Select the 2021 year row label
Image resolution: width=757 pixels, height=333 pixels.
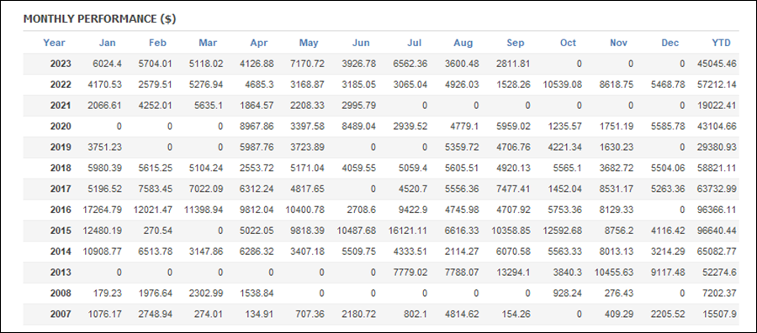(61, 106)
